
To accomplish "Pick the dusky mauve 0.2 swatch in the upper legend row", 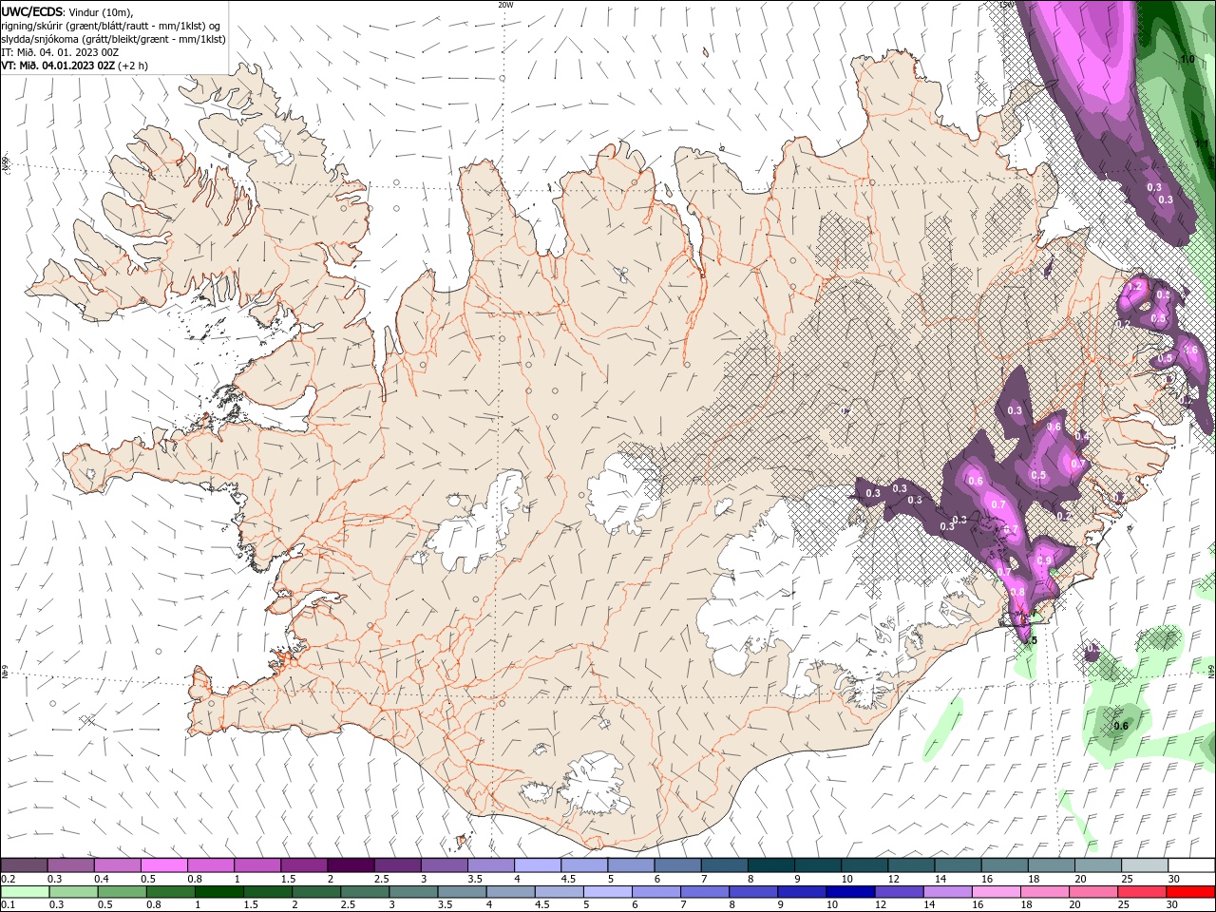I will (x=24, y=865).
